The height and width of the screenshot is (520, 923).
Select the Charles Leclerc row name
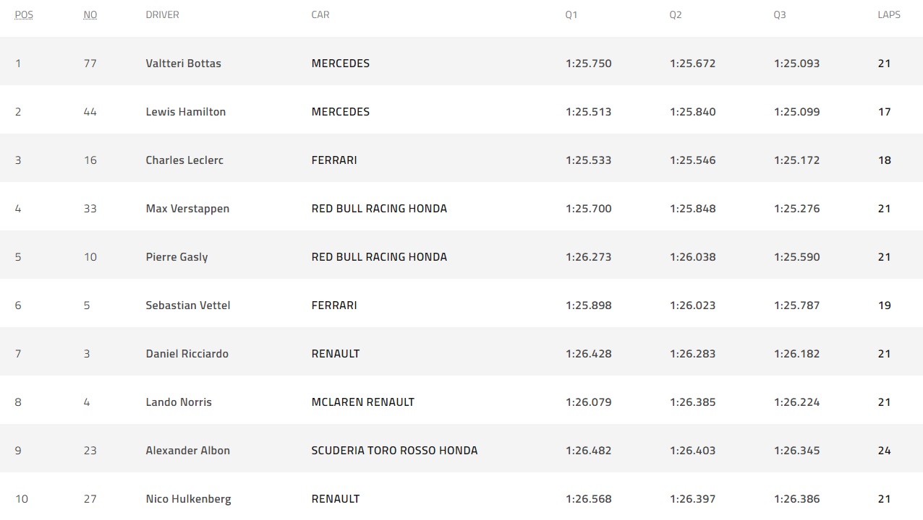(184, 160)
